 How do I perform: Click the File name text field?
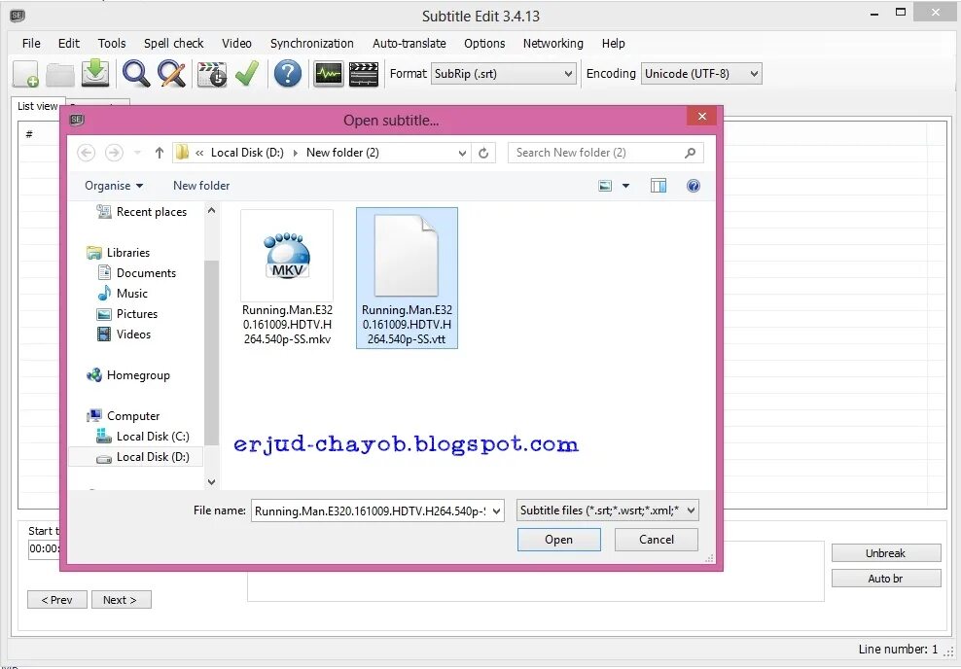tap(371, 511)
